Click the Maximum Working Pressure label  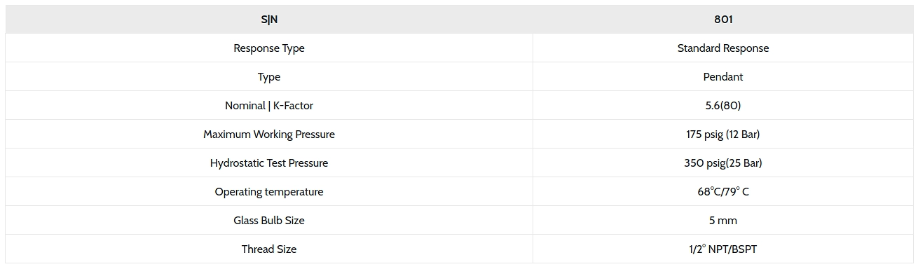click(x=269, y=134)
